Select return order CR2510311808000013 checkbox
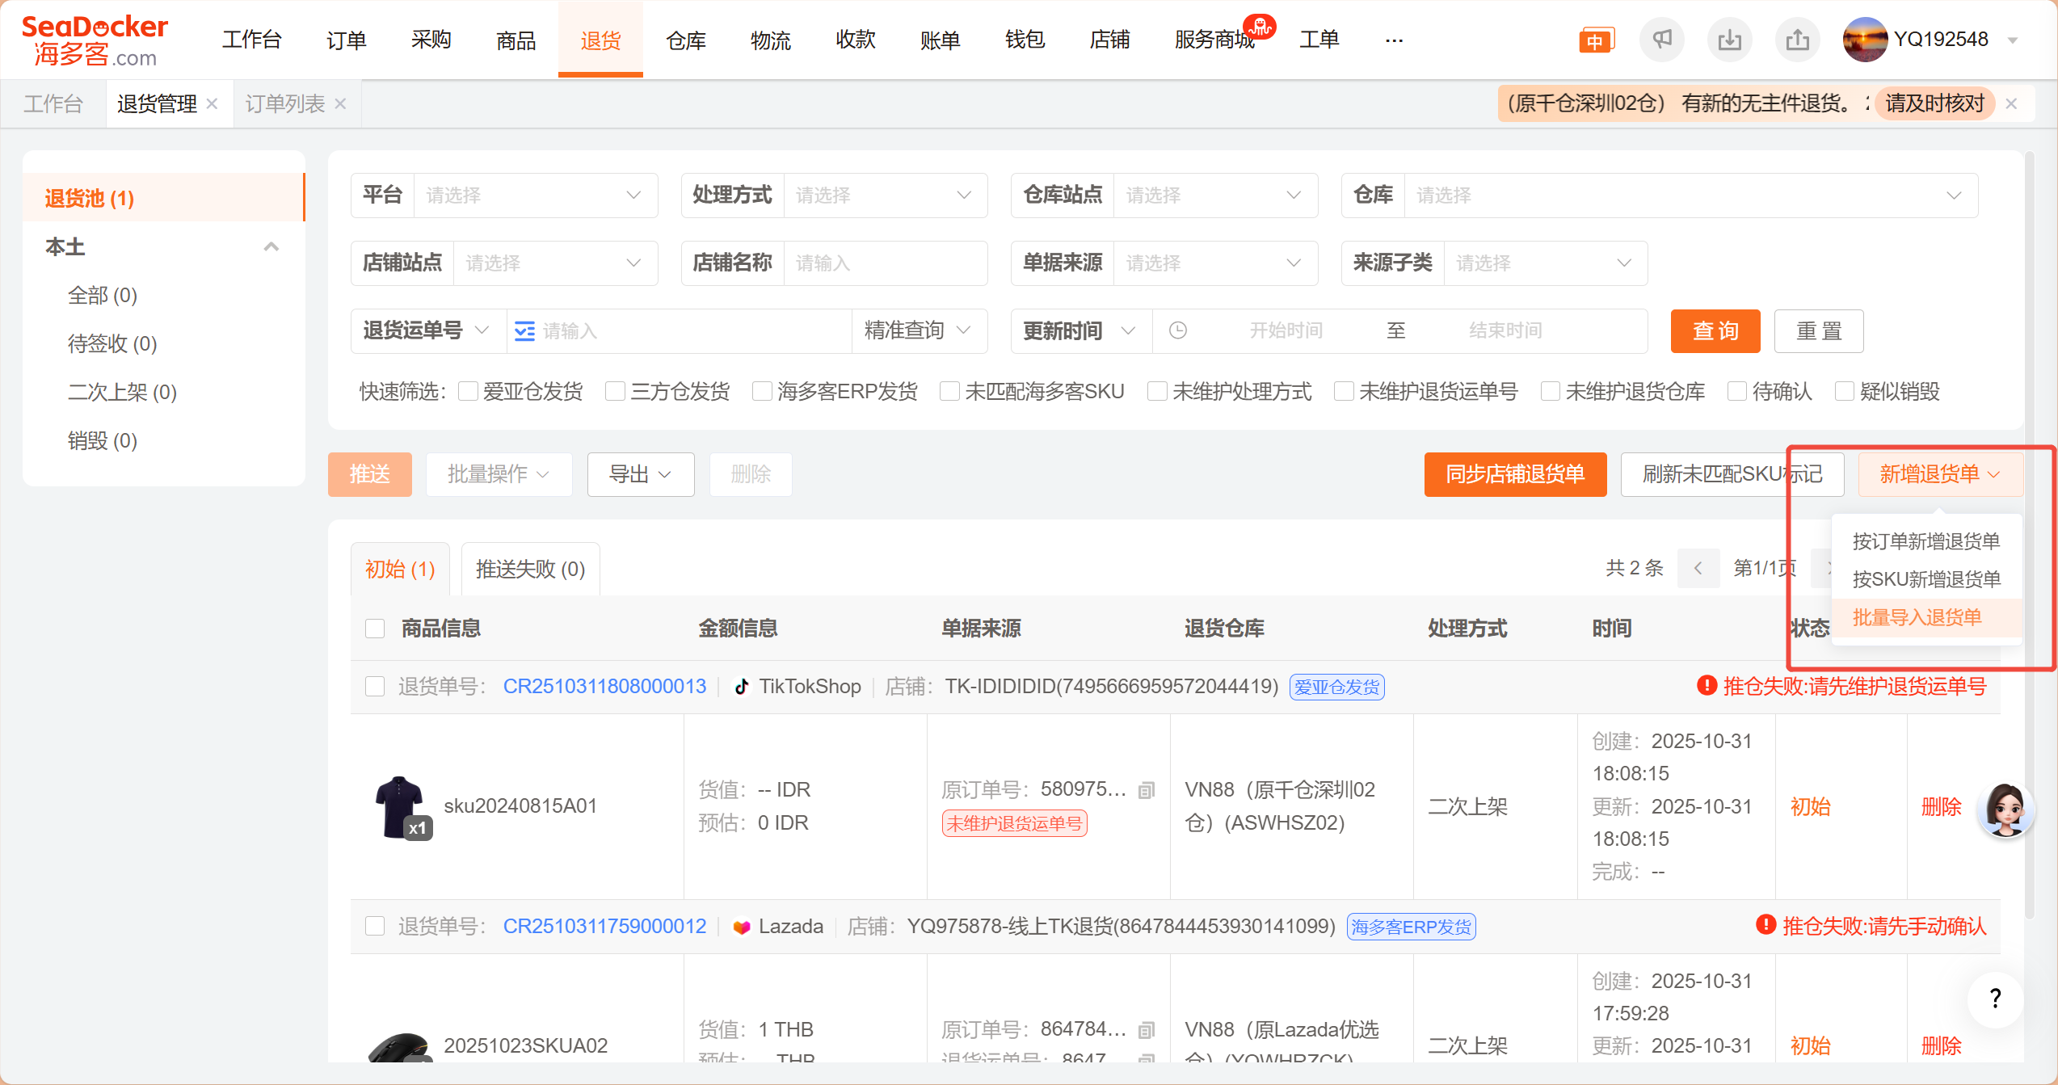This screenshot has width=2058, height=1085. click(375, 687)
